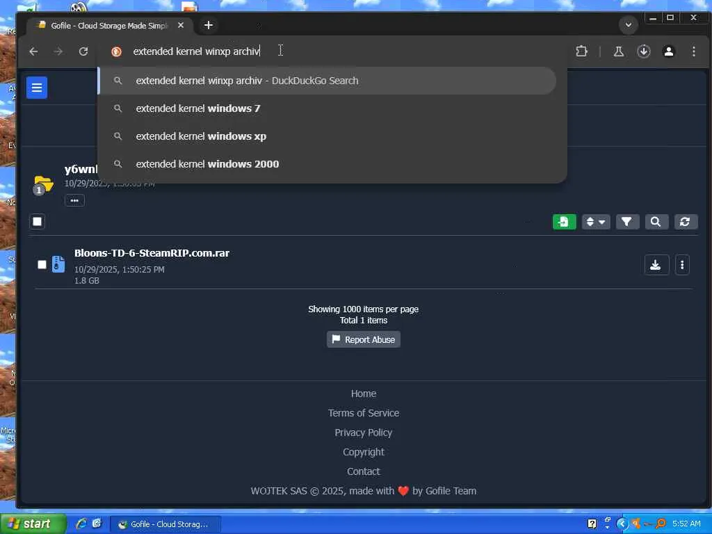Click the 'Showing 1000 items per page' text
Viewport: 712px width, 534px height.
[363, 309]
